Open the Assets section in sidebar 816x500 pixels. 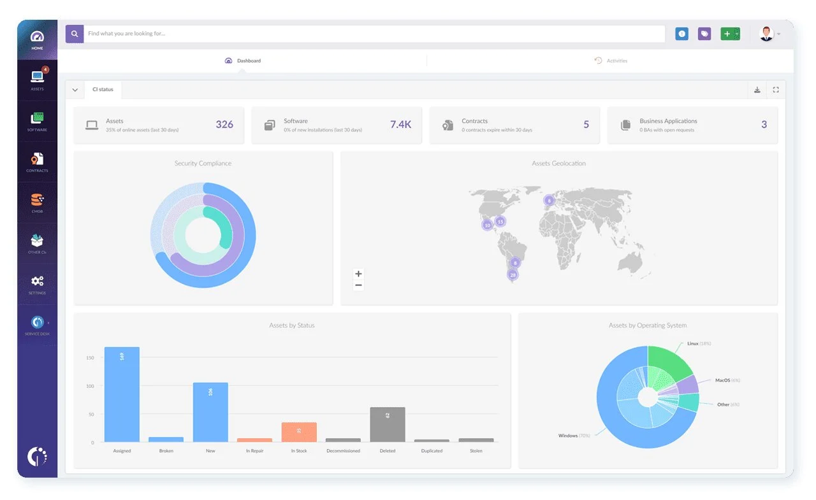click(x=37, y=80)
